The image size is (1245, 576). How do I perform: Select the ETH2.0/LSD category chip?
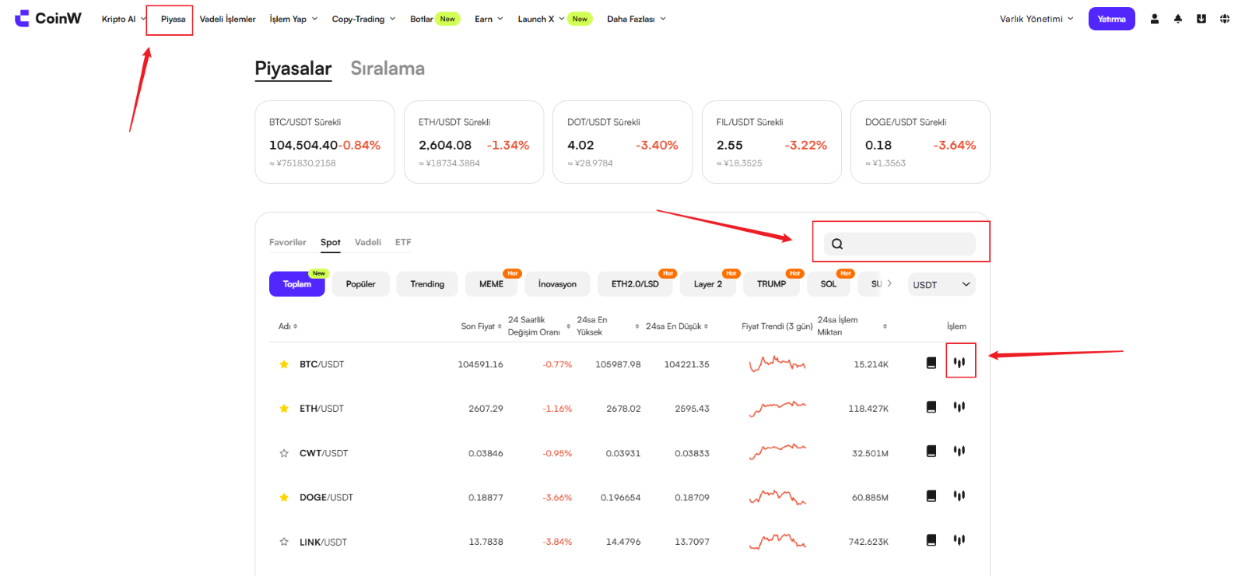click(635, 284)
